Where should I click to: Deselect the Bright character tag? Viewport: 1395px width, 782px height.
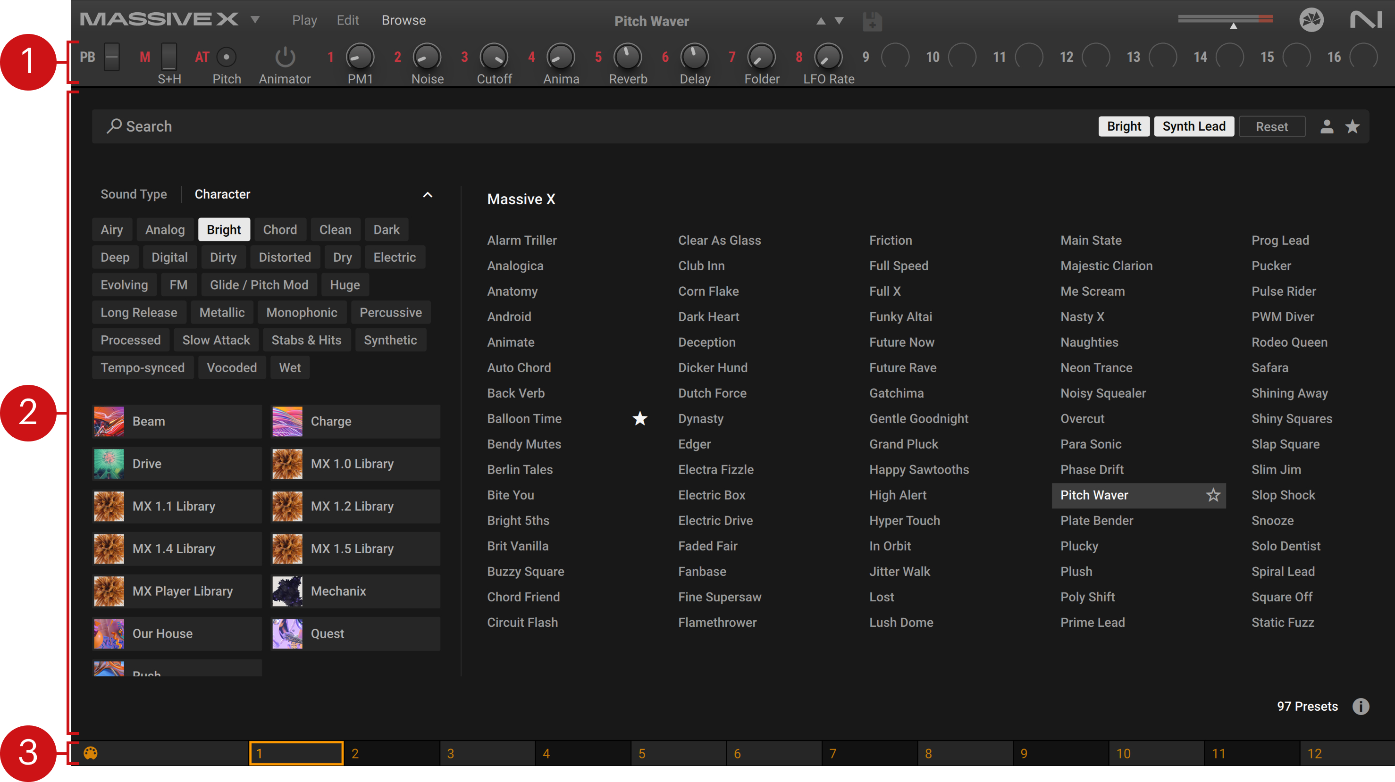(223, 229)
